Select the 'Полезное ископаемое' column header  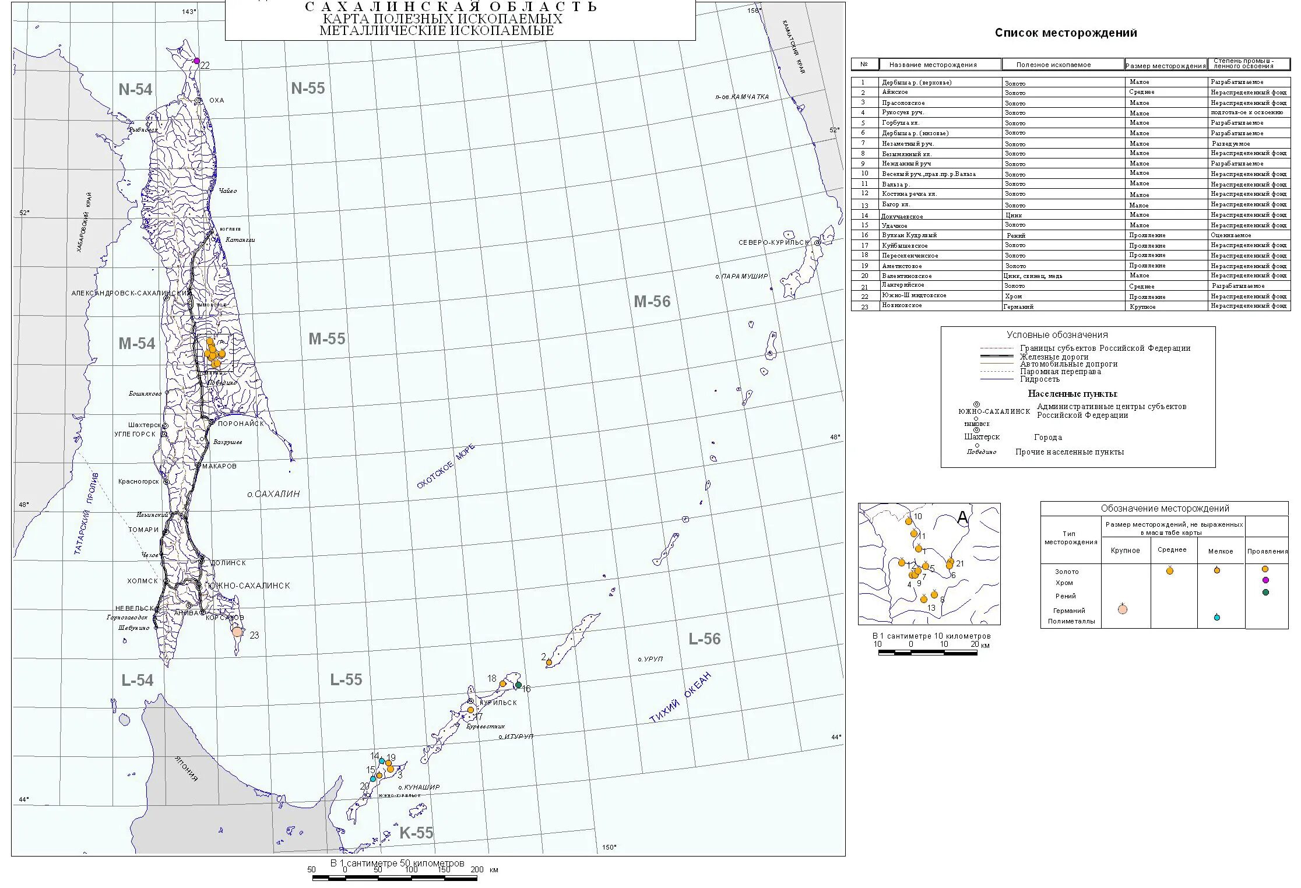[x=1053, y=65]
